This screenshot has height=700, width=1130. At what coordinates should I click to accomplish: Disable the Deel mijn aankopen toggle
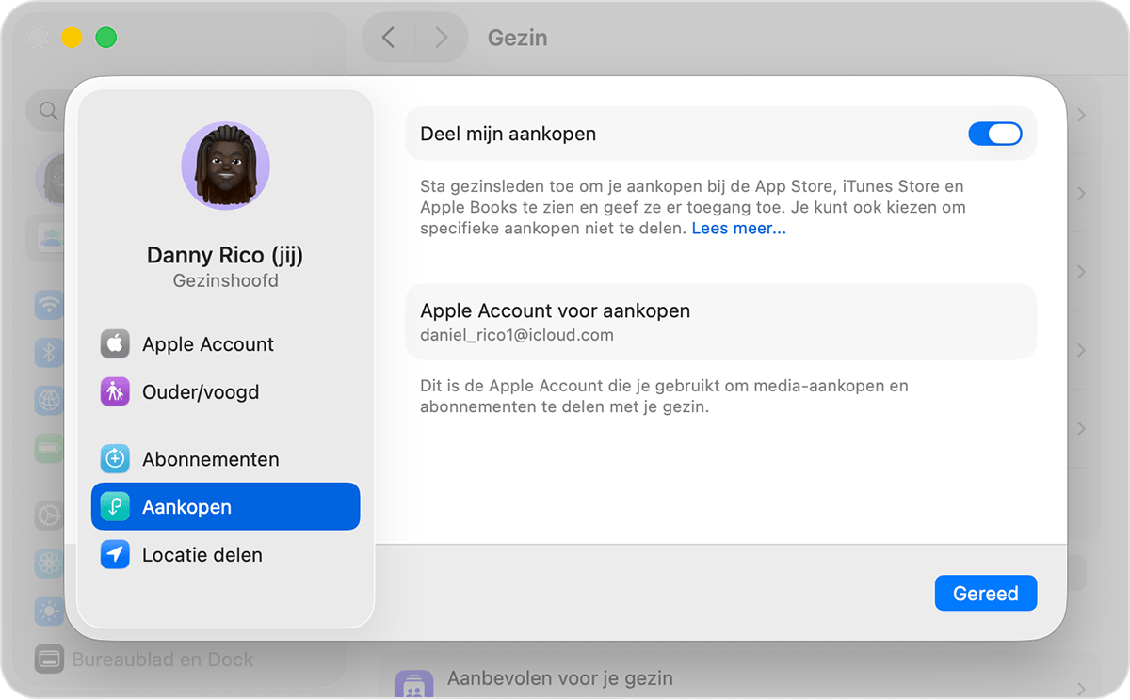pos(994,134)
